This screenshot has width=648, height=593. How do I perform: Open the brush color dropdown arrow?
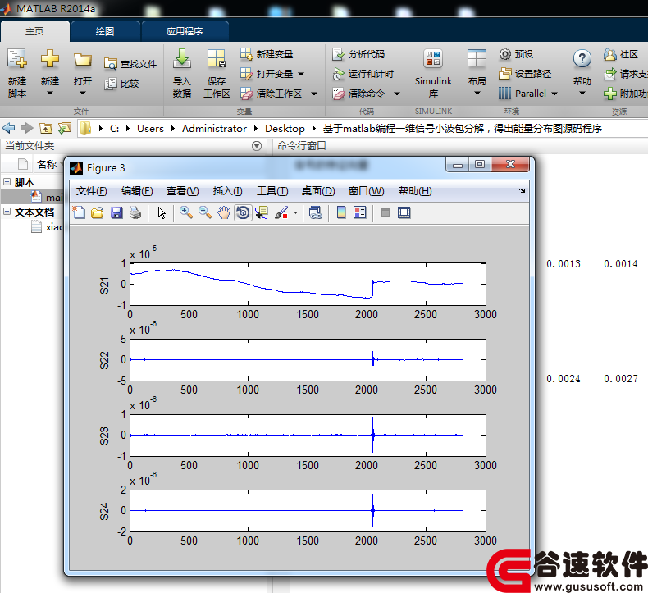point(295,212)
